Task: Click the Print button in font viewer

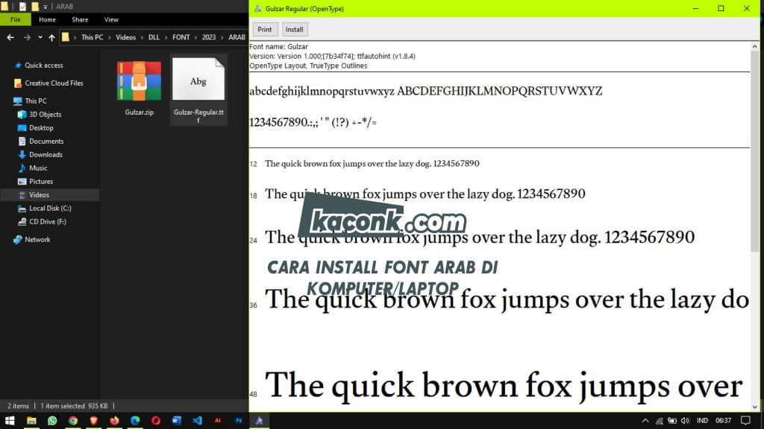Action: click(x=265, y=30)
